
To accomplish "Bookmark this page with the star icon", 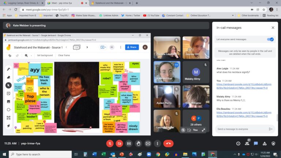I will click(x=263, y=10).
